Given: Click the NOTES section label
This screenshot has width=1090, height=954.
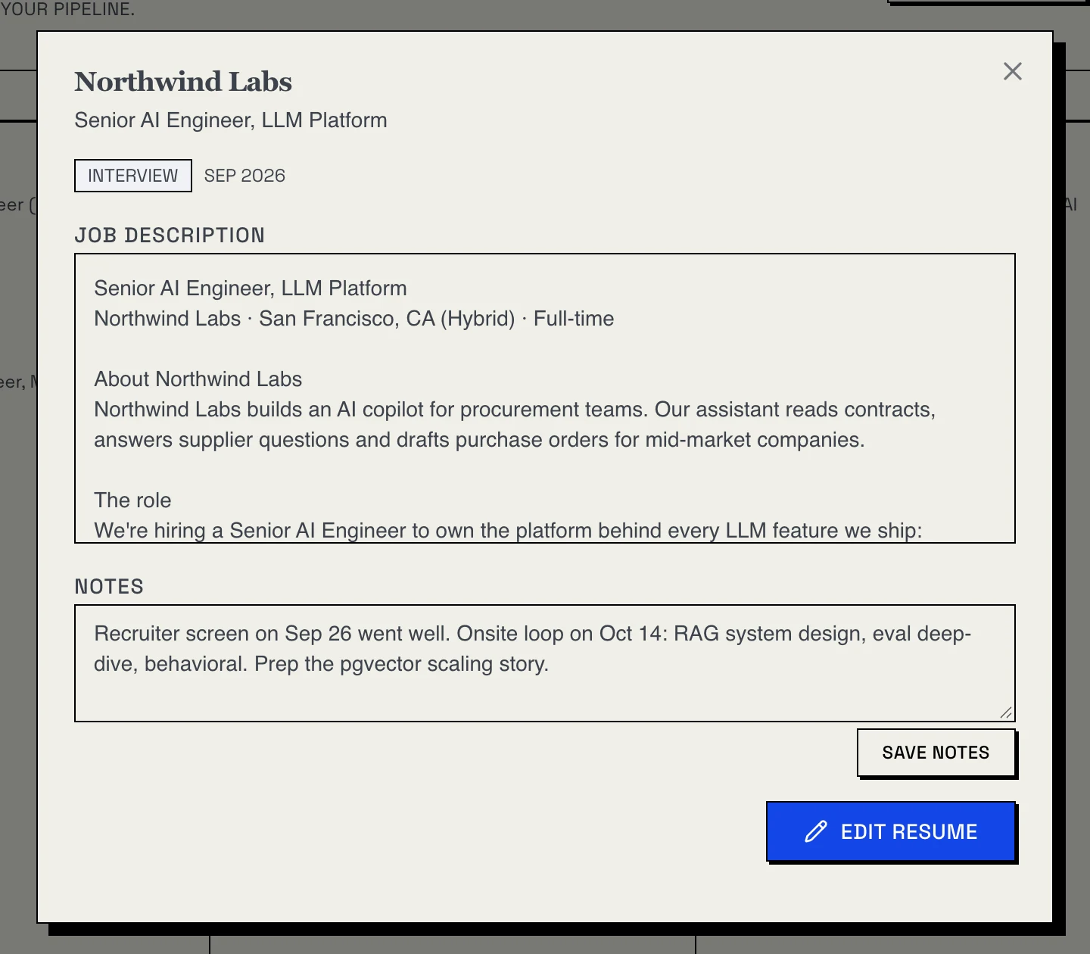Looking at the screenshot, I should coord(109,587).
